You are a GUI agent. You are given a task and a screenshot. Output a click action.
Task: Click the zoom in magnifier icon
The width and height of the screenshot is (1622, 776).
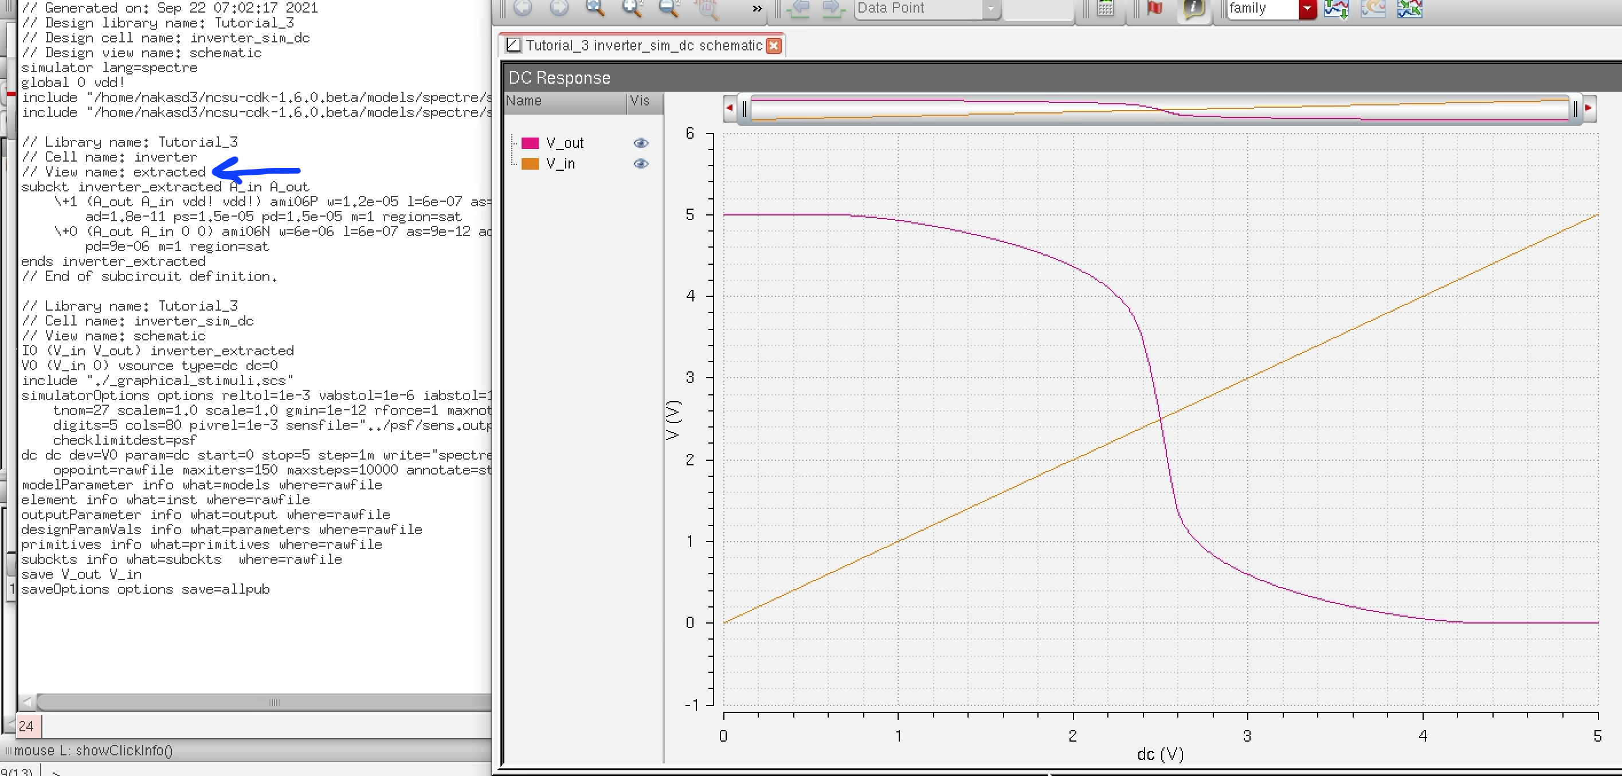632,7
